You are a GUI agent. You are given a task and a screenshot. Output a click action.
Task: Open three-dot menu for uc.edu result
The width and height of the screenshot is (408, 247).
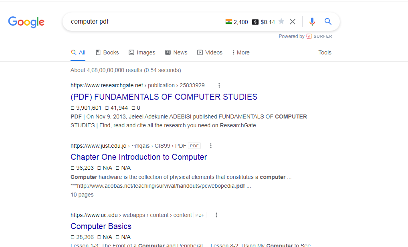216,215
